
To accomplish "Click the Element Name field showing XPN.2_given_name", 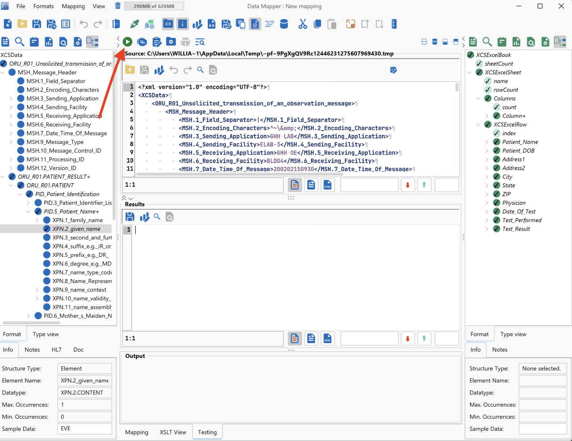I will [84, 380].
